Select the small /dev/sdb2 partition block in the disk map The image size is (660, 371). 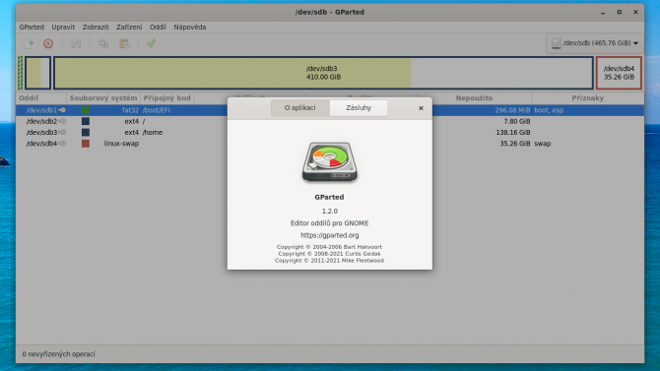pos(37,73)
